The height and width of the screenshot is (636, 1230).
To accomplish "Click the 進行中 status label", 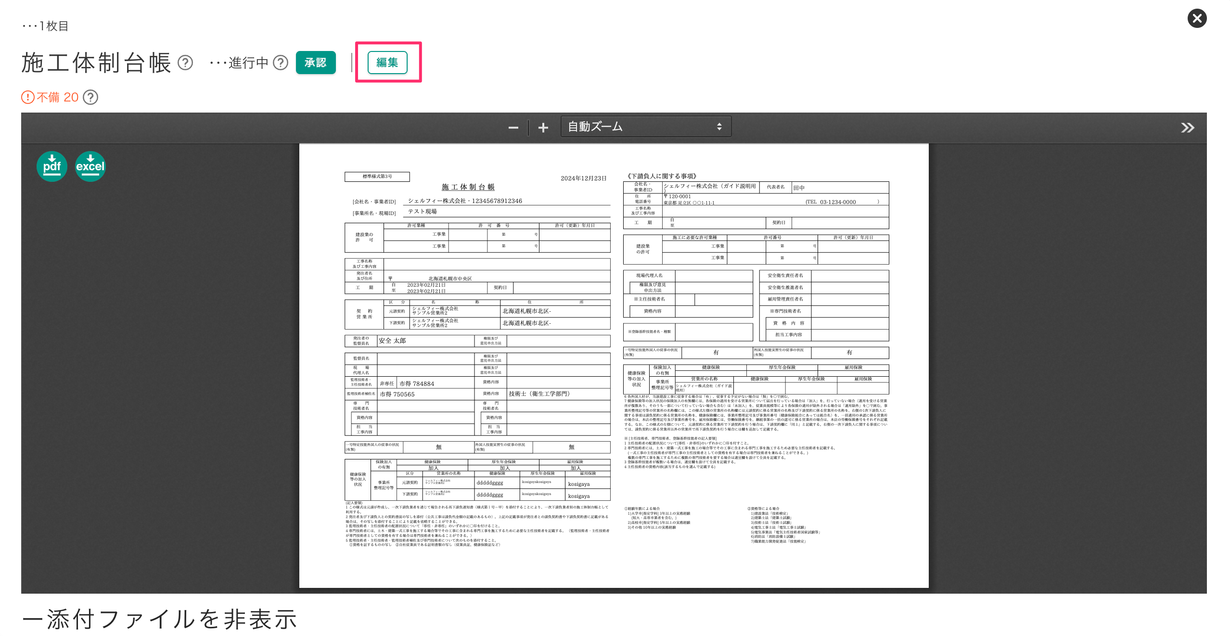I will coord(247,63).
